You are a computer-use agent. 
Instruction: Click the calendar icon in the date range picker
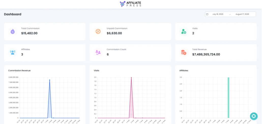tap(207, 14)
